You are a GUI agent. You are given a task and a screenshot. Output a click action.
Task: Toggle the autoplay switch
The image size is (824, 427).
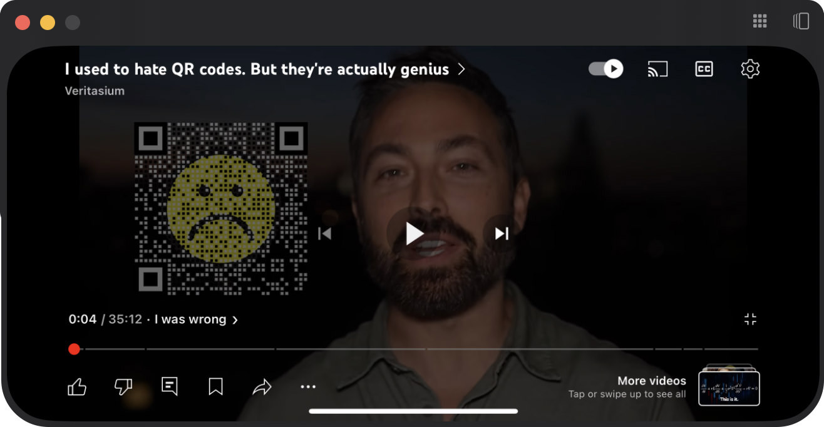tap(606, 69)
